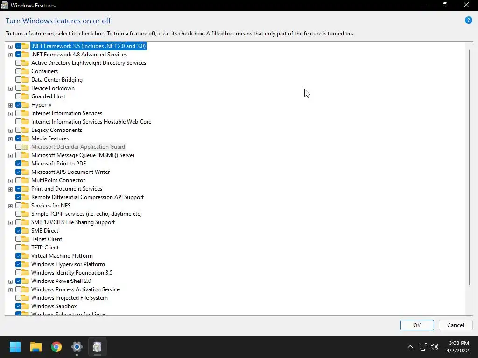
Task: Enable the Containers checkbox
Action: click(18, 71)
